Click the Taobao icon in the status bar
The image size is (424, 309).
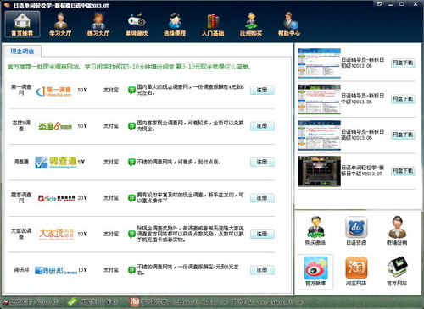tap(134, 301)
